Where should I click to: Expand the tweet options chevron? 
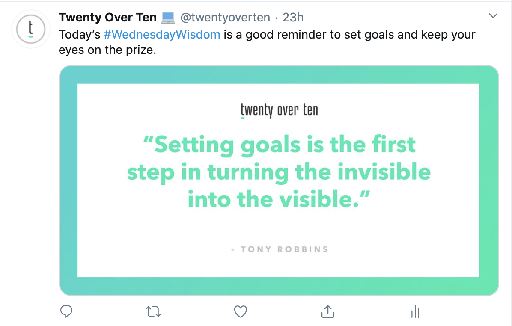point(493,16)
